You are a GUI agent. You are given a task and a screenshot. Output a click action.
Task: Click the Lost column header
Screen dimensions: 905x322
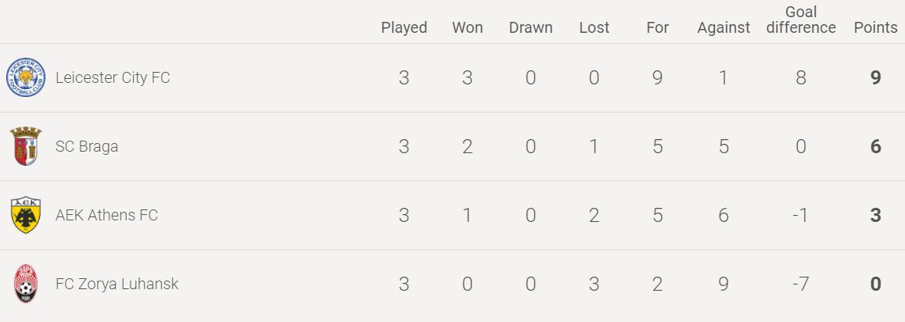tap(594, 27)
